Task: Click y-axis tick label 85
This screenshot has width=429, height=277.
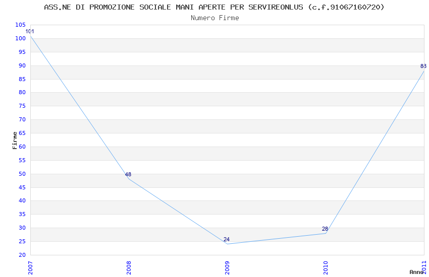Action: 22,79
